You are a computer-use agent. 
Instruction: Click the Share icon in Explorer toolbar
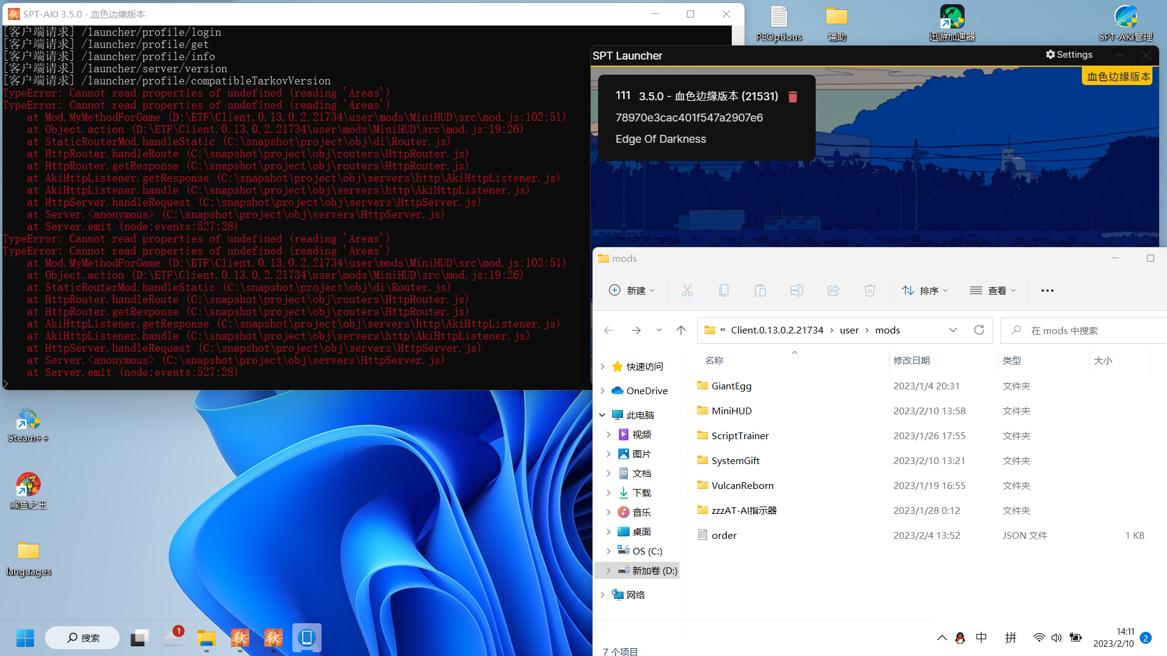pos(833,290)
